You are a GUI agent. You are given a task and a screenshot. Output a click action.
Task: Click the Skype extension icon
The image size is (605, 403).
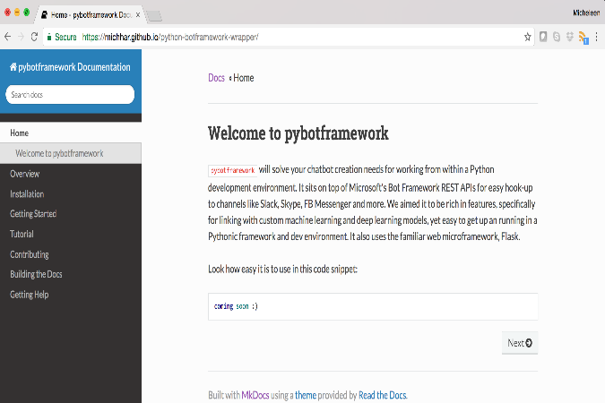pyautogui.click(x=557, y=37)
